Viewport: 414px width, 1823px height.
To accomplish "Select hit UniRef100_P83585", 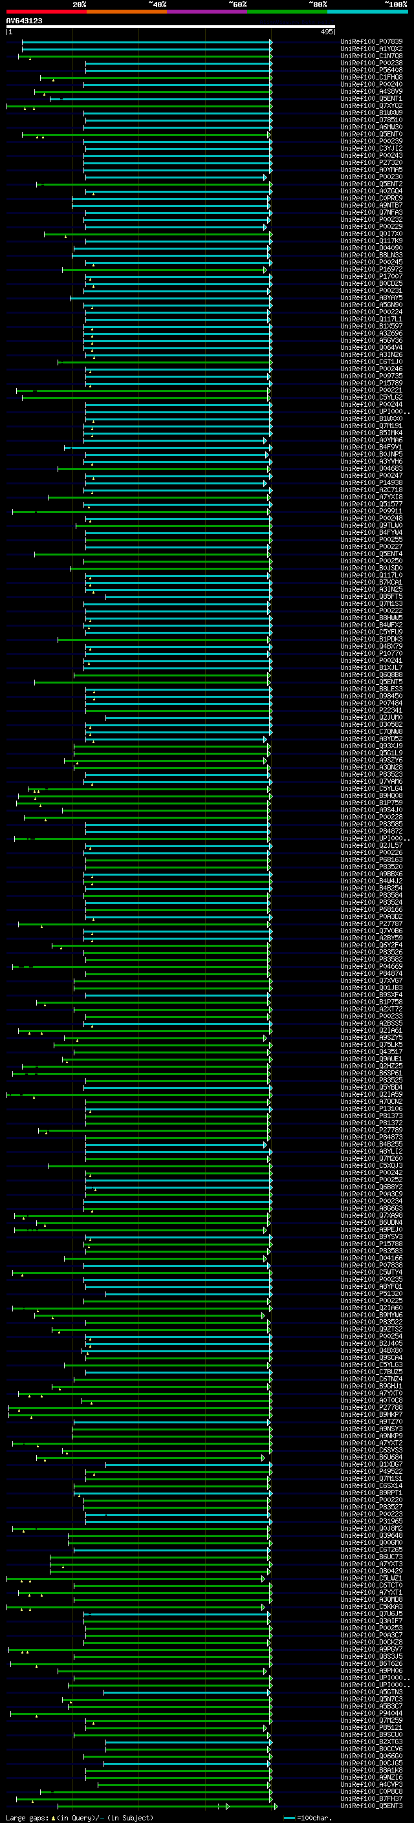I will pos(371,824).
